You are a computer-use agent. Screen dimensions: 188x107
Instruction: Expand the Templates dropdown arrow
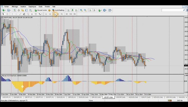[x=112, y=10]
